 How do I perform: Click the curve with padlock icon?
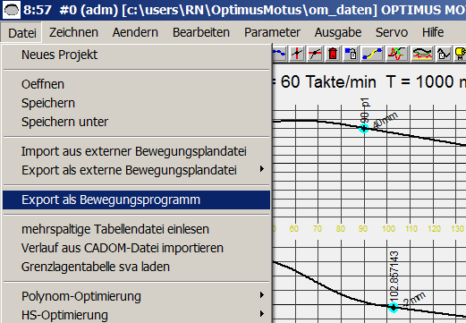[444, 54]
